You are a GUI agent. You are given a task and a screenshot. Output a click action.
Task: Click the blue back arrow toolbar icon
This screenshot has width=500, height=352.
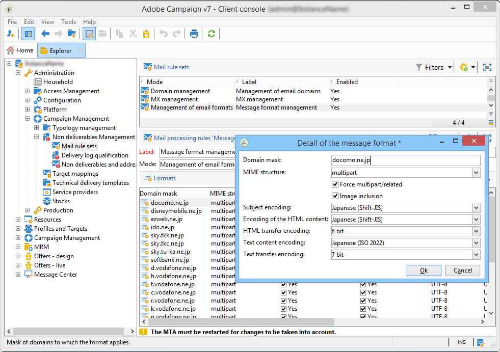click(45, 34)
